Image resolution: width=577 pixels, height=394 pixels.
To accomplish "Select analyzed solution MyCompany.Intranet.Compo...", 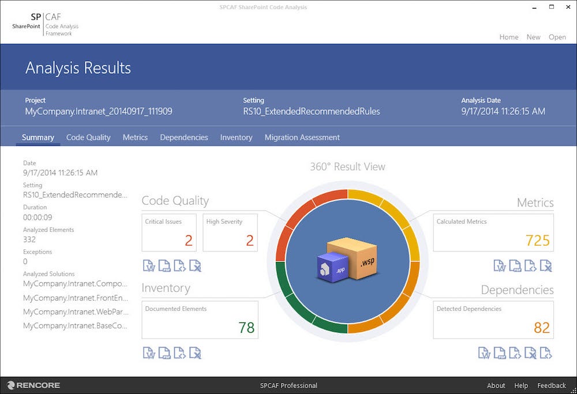I will pyautogui.click(x=76, y=284).
